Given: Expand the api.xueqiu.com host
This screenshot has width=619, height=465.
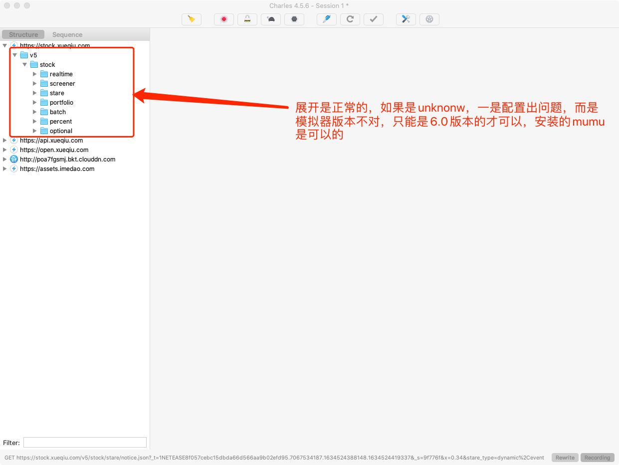Looking at the screenshot, I should click(5, 140).
